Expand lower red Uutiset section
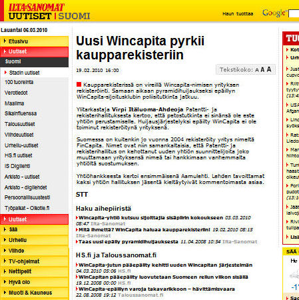Image resolution: width=299 pixels, height=300 pixels. coord(35,219)
